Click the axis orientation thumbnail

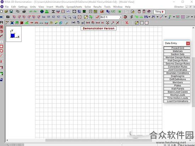pyautogui.click(x=14, y=34)
